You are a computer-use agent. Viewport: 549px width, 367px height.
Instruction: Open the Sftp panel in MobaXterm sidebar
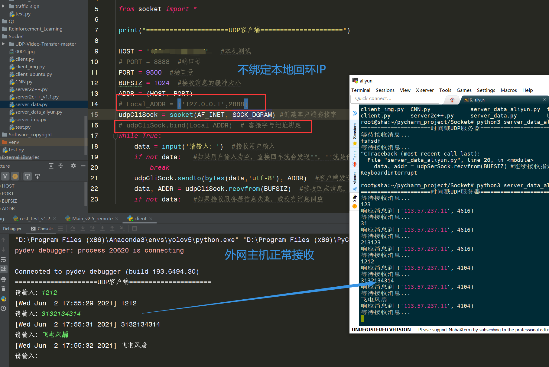coord(354,198)
